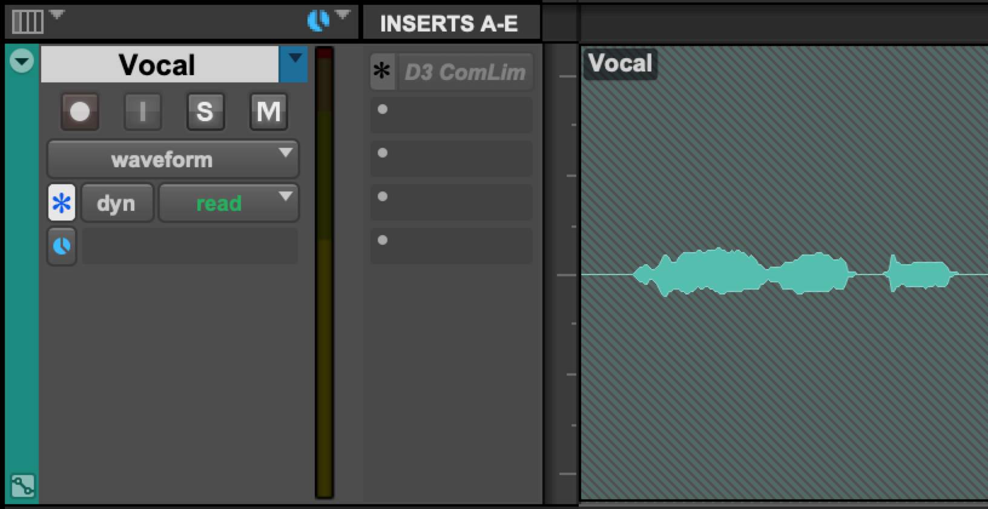Click the round teal arrow beside Vocal track
988x509 pixels.
(22, 61)
